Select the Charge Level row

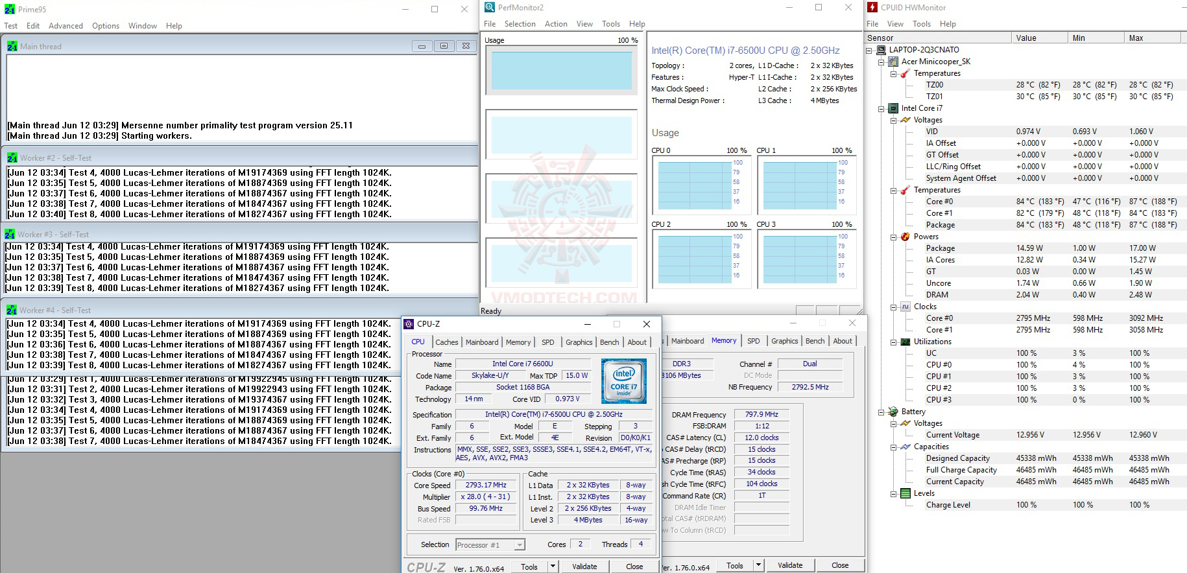coord(1053,505)
